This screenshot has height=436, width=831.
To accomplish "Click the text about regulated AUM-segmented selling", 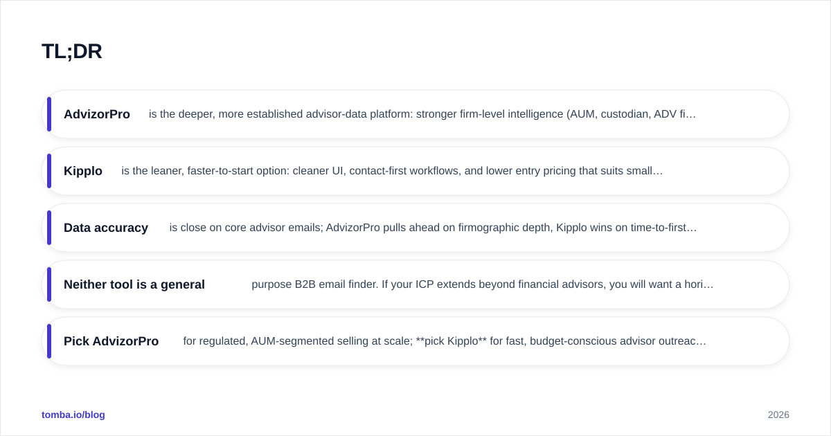I will coord(445,341).
